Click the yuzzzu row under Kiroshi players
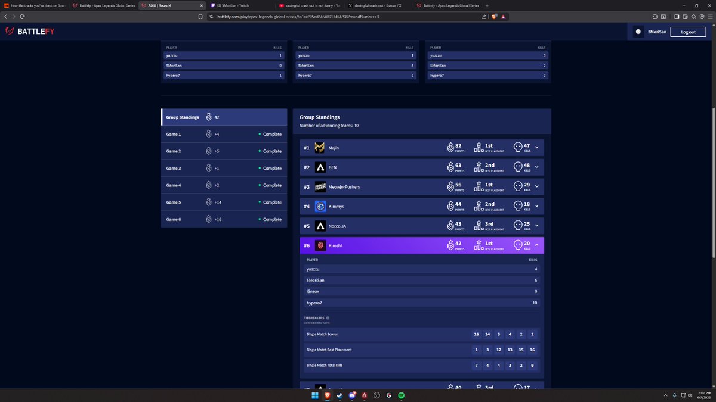 (422, 269)
